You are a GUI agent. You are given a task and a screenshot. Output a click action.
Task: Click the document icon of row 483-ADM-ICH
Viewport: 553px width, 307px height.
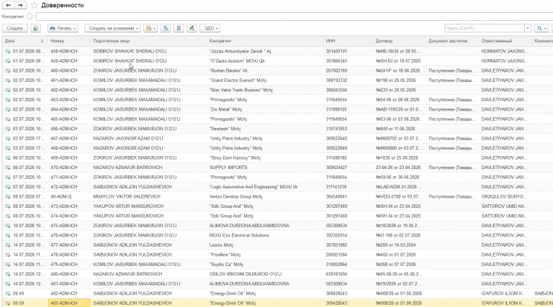click(8, 303)
